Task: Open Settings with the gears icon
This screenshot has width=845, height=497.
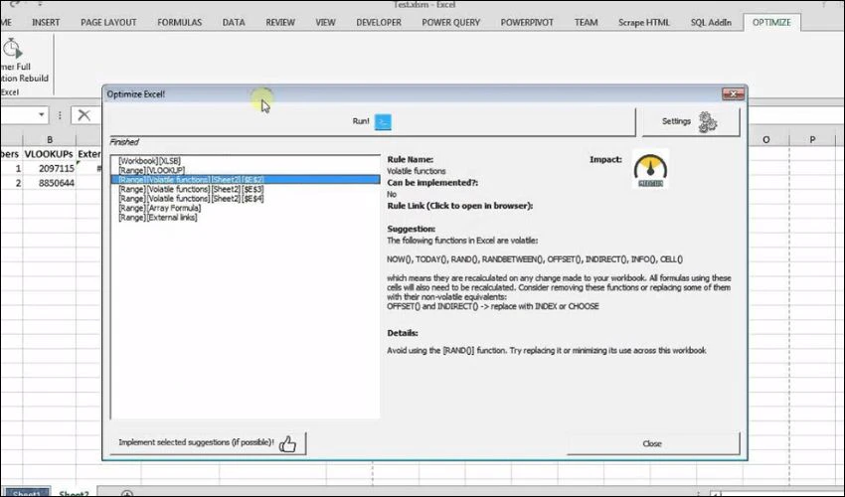Action: 689,122
